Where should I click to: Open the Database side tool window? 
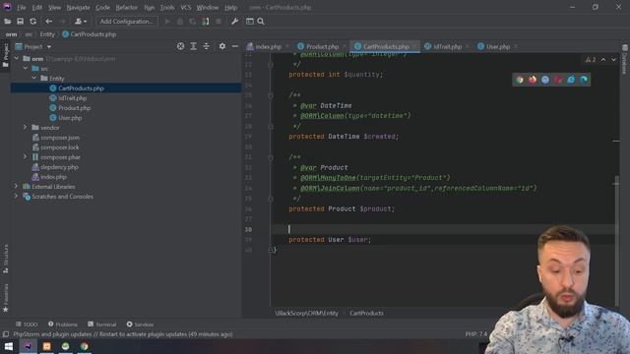click(624, 59)
